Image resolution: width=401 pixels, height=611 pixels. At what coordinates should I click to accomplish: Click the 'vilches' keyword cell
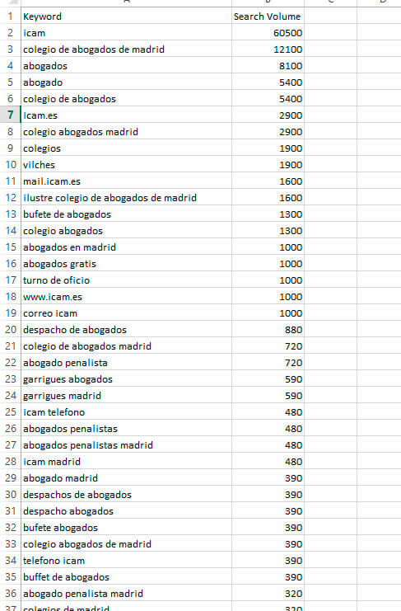(x=126, y=165)
